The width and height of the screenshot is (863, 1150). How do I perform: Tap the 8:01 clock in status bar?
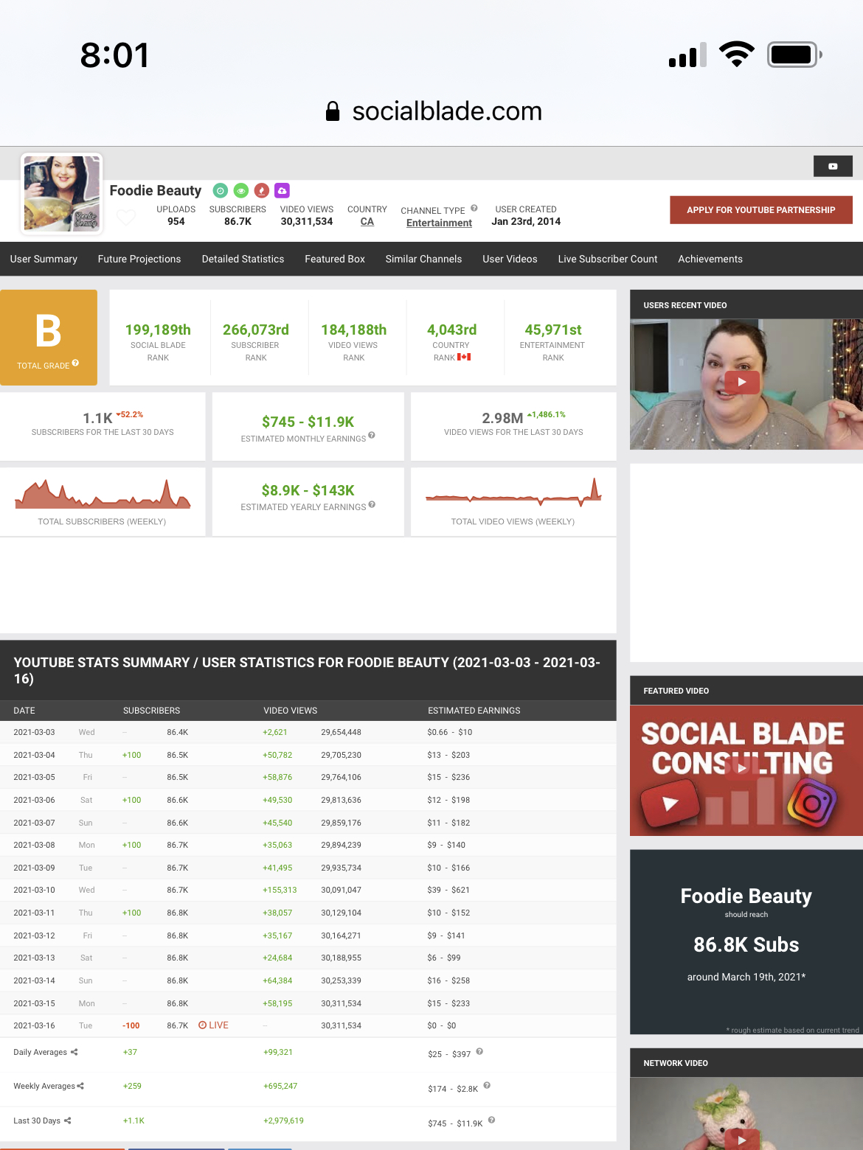tap(115, 55)
